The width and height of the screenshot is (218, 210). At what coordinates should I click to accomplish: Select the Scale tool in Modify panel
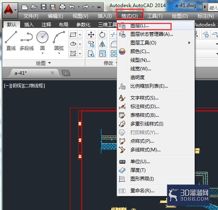click(x=102, y=53)
